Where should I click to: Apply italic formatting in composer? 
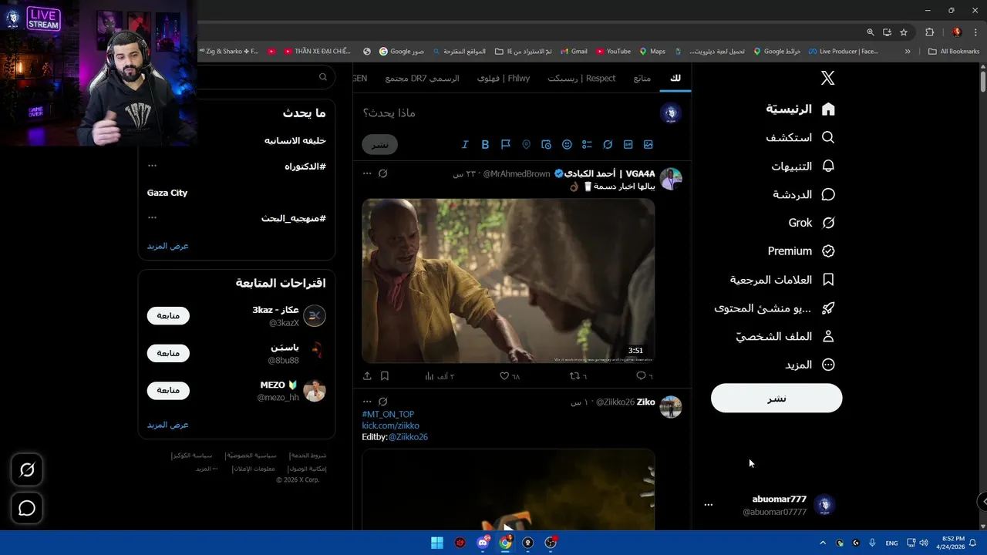465,144
